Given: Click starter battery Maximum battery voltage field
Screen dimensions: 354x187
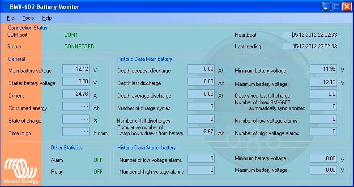Looking at the screenshot, I should coord(323,170).
